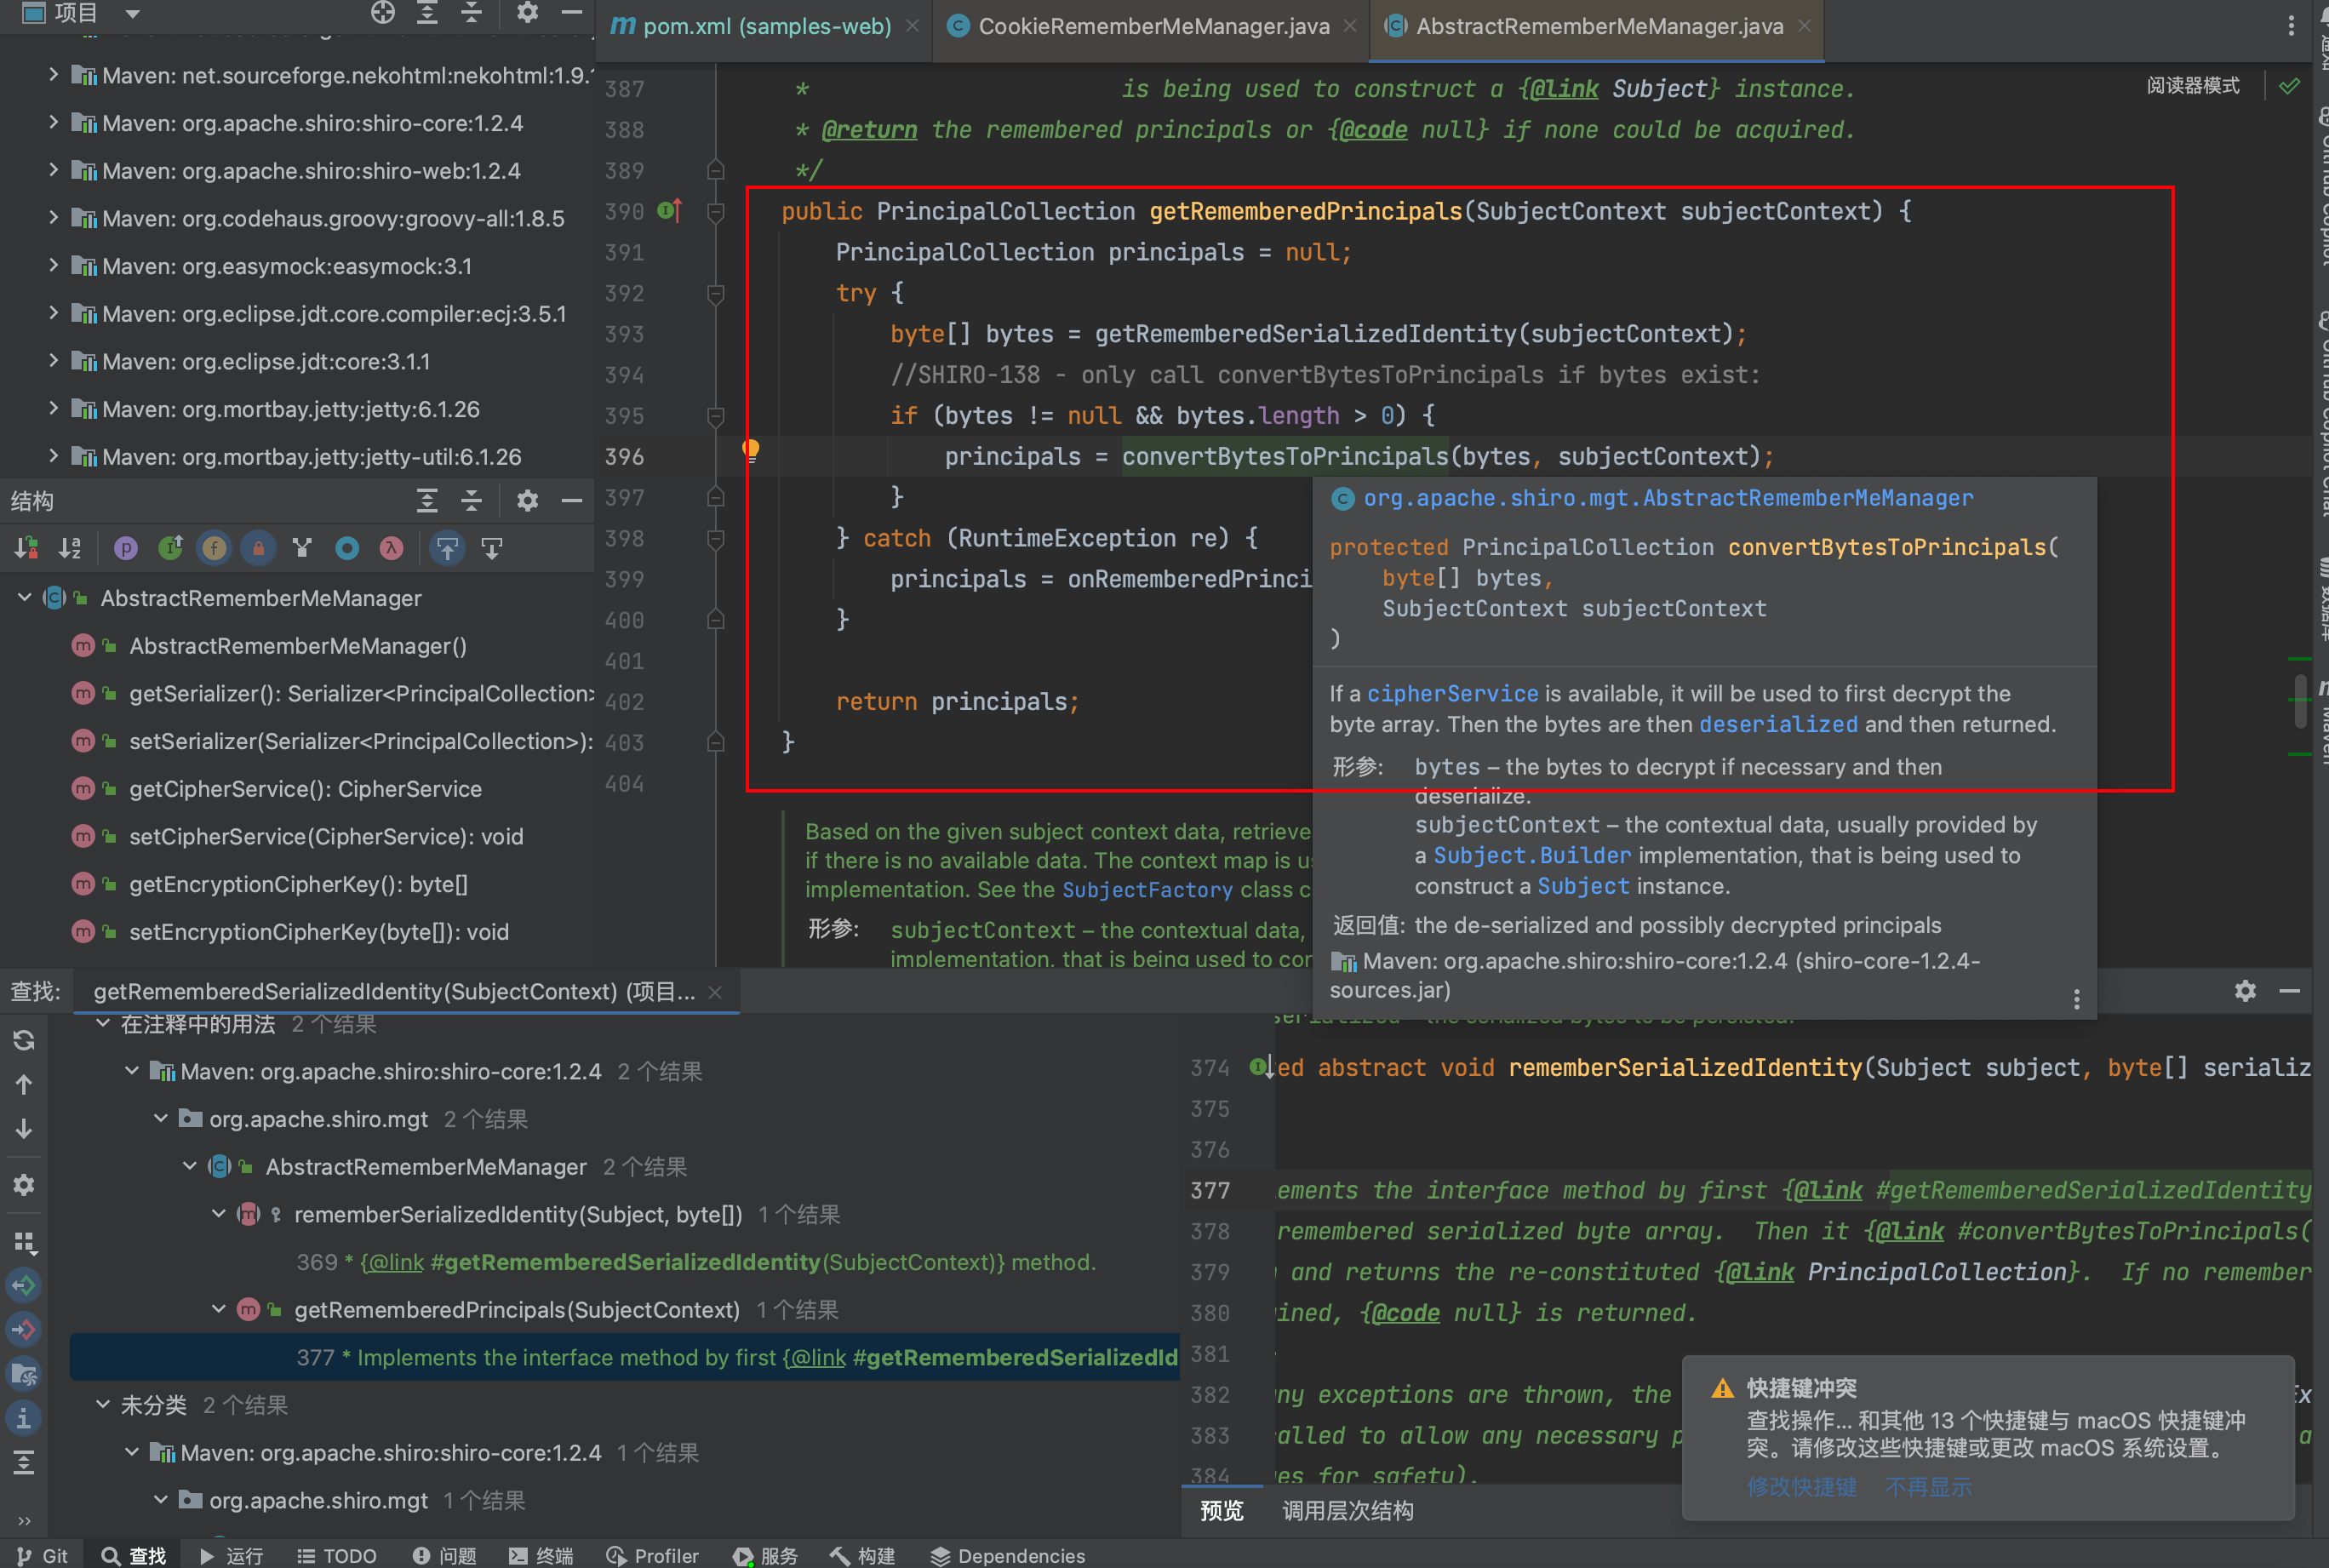
Task: Enable 阅读器模式 reader mode in editor
Action: coord(2193,86)
